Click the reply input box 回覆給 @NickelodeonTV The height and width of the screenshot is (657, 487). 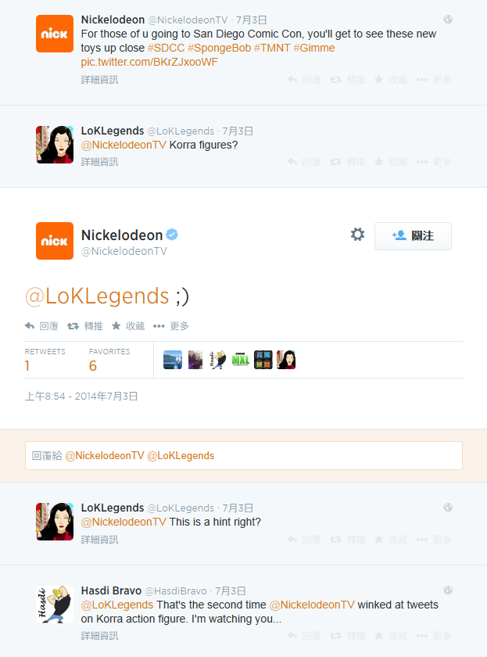click(244, 455)
